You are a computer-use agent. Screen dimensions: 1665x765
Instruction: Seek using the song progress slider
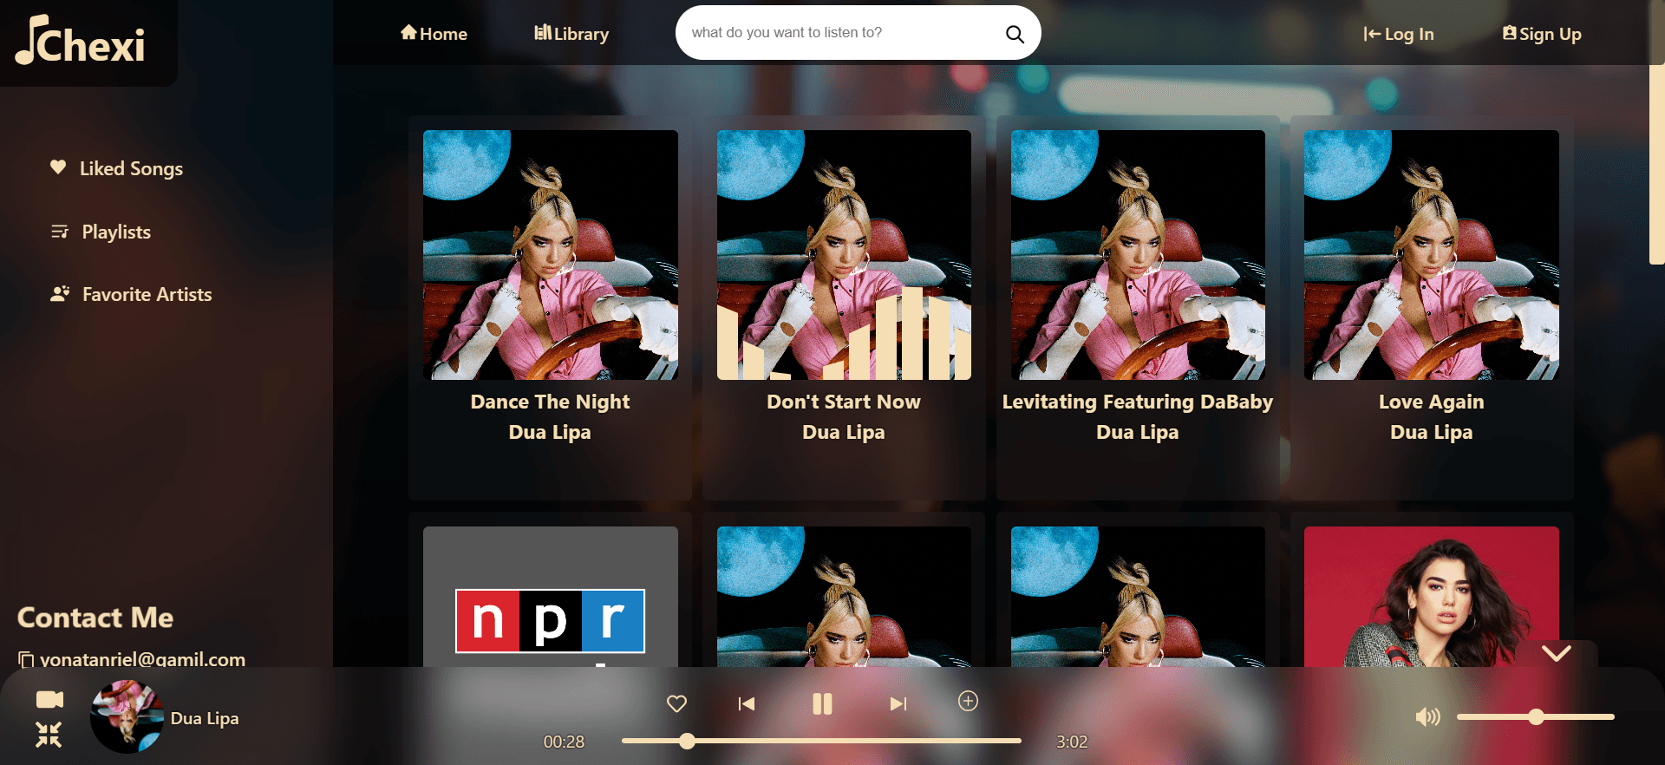coord(821,741)
